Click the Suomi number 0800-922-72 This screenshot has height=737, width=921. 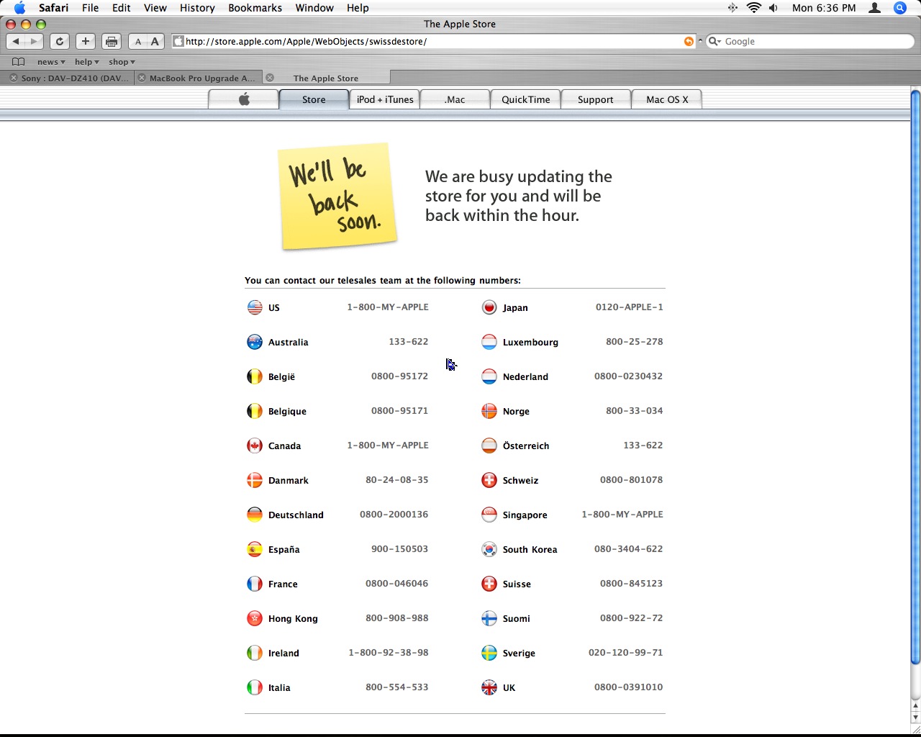pos(631,618)
